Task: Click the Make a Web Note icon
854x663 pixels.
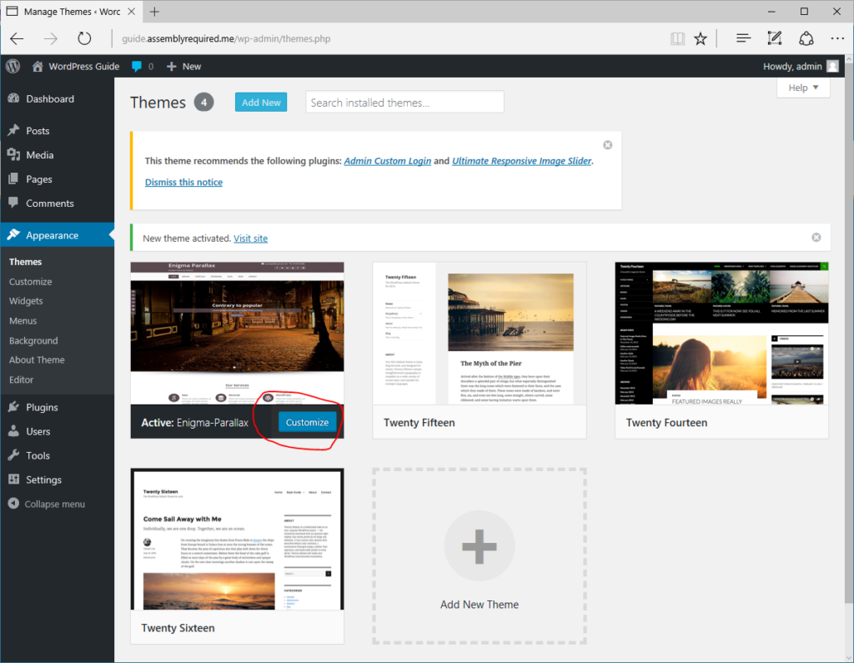Action: (x=775, y=38)
